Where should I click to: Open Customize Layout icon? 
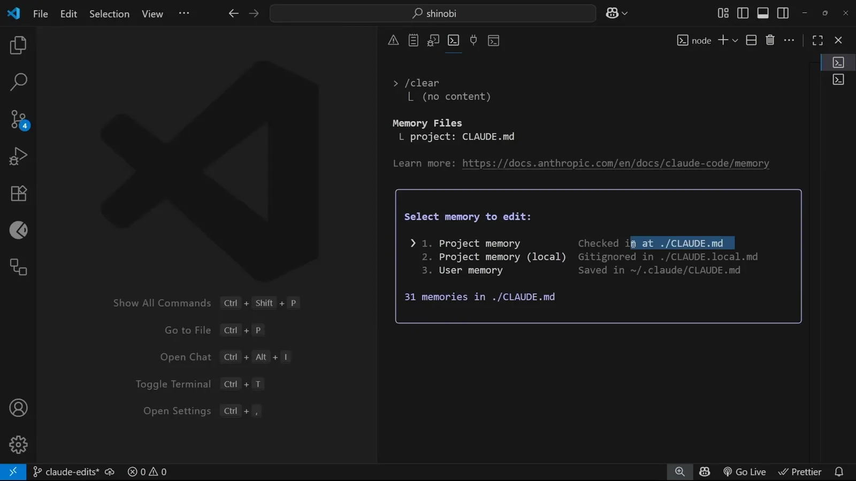723,13
